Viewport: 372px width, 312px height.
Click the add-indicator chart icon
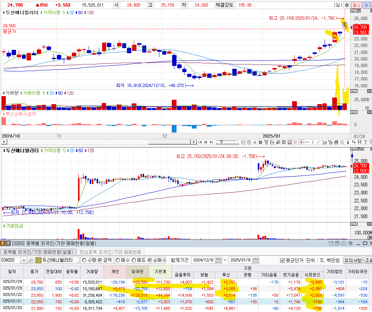tap(272, 142)
